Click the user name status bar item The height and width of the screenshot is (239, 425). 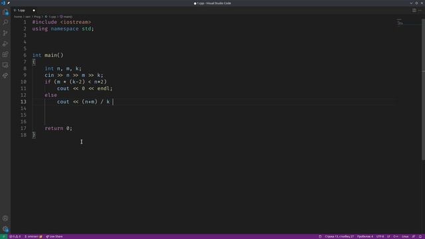click(34, 236)
